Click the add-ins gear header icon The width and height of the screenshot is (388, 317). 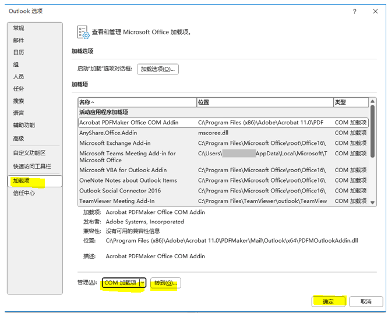pyautogui.click(x=83, y=33)
